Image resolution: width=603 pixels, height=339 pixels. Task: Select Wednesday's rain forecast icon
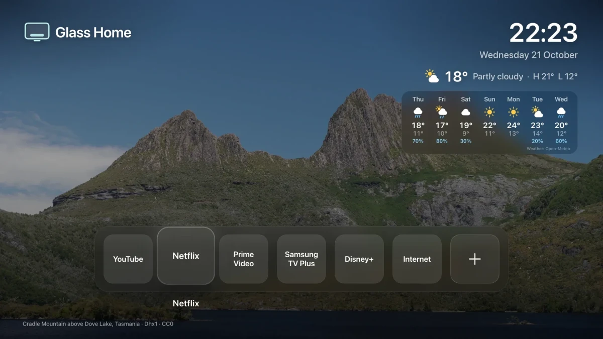[x=561, y=112]
